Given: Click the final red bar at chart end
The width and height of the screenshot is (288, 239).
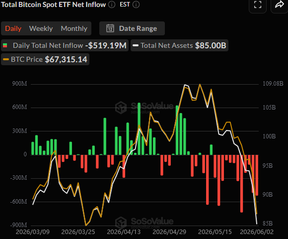Looking at the screenshot, I should click(257, 175).
